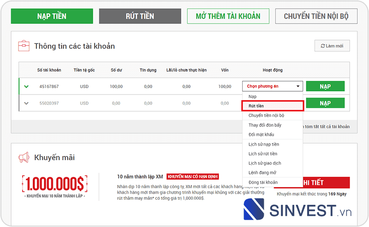Click CHUYỂN TIỀN NỘI BỘ button

click(316, 16)
